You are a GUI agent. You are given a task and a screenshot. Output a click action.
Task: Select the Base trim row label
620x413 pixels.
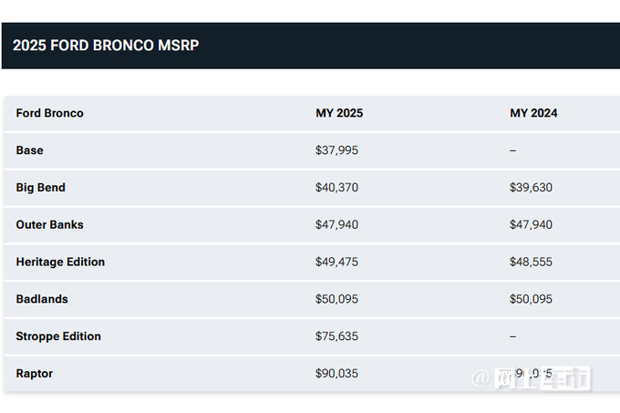pyautogui.click(x=30, y=150)
